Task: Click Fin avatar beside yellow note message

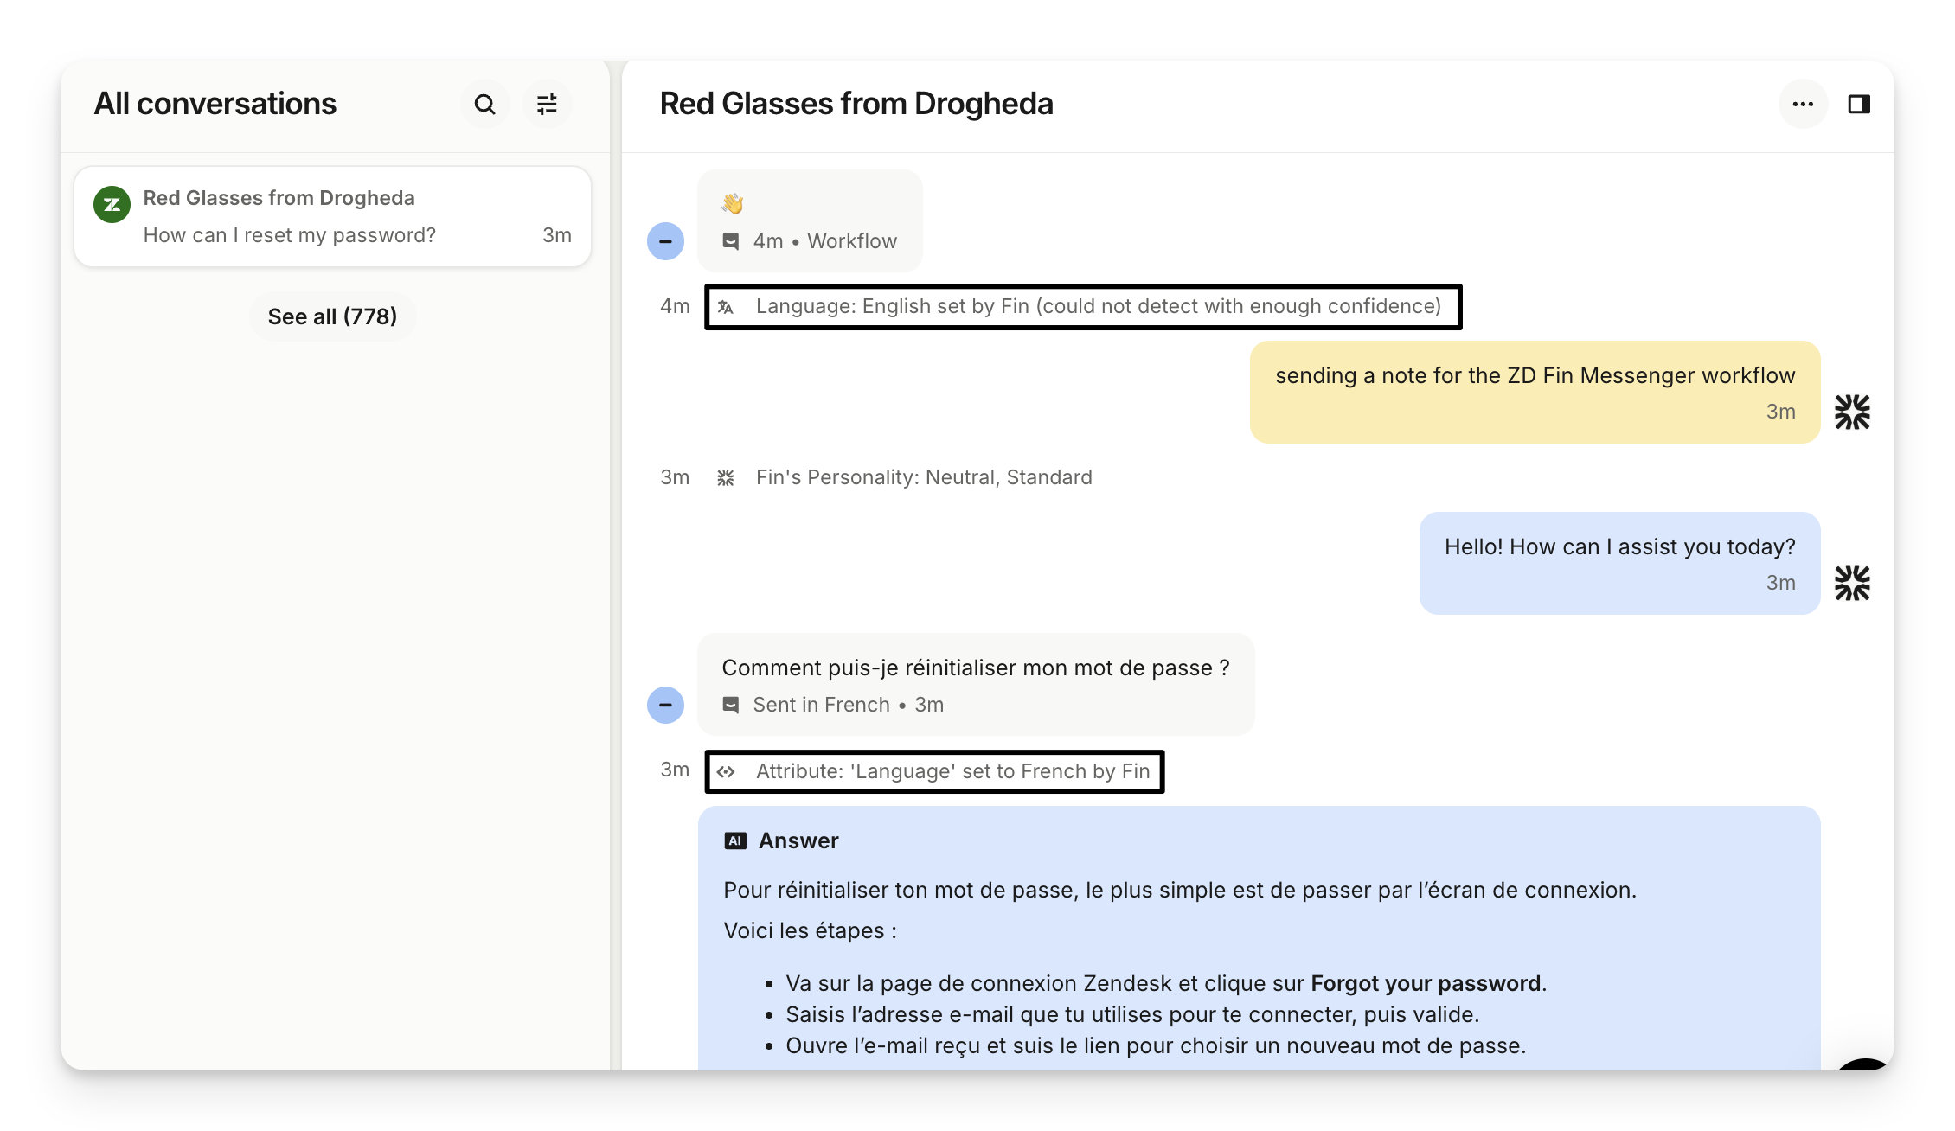Action: point(1852,412)
